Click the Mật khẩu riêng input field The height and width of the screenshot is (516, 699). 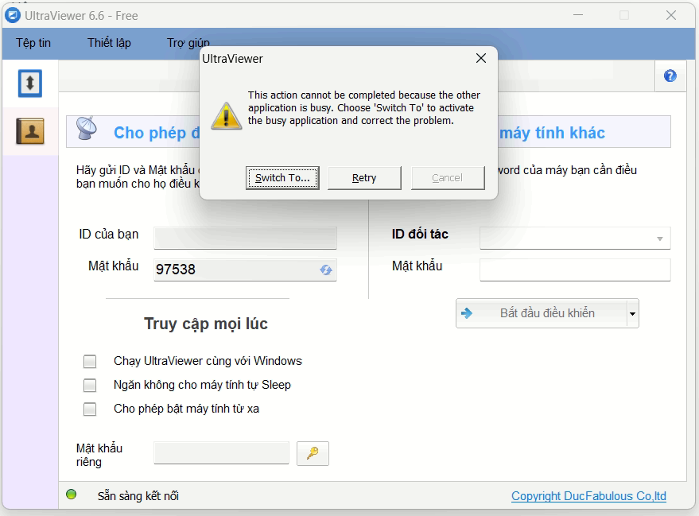point(222,452)
